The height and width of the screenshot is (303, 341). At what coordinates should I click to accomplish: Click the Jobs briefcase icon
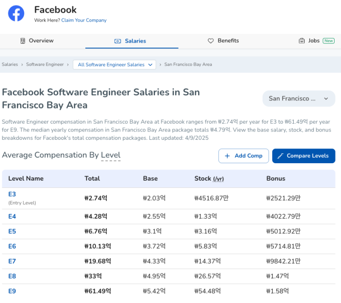coord(302,41)
